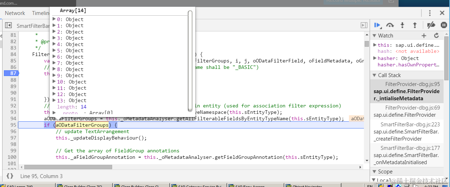Open SAP Logon 740 taskbar item
The height and width of the screenshot is (187, 450).
tap(27, 186)
